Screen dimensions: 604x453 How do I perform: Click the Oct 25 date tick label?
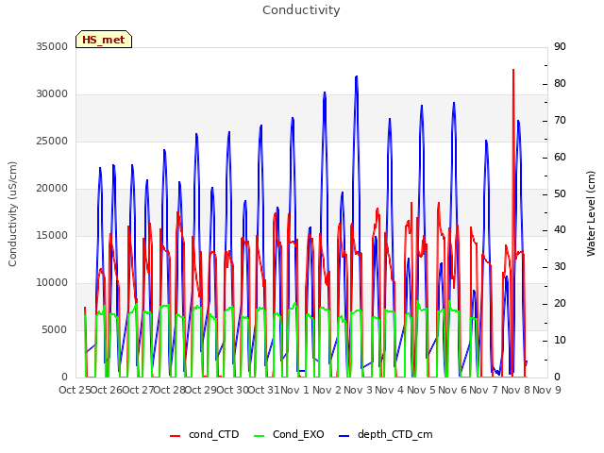[75, 390]
